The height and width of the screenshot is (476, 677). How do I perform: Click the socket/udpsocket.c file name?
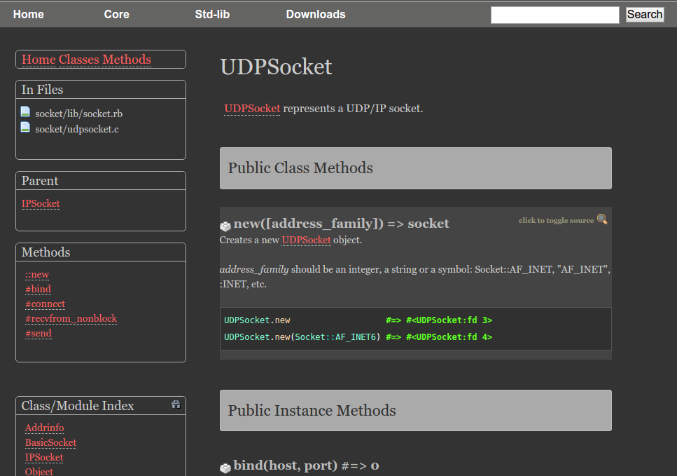[x=77, y=129]
